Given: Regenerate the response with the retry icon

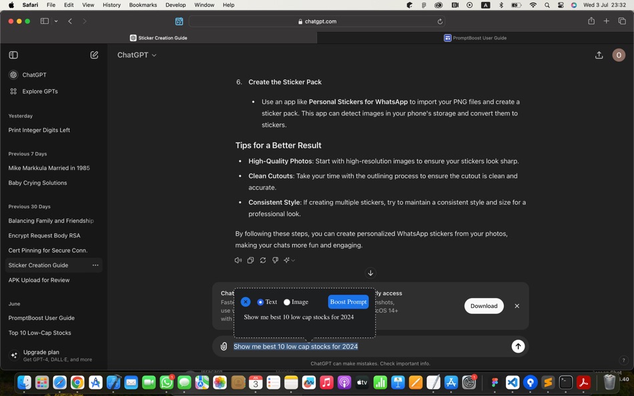Looking at the screenshot, I should (263, 260).
